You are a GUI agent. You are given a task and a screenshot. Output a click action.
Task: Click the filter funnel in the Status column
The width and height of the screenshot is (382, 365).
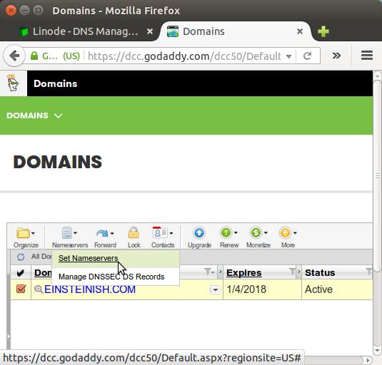pos(368,272)
